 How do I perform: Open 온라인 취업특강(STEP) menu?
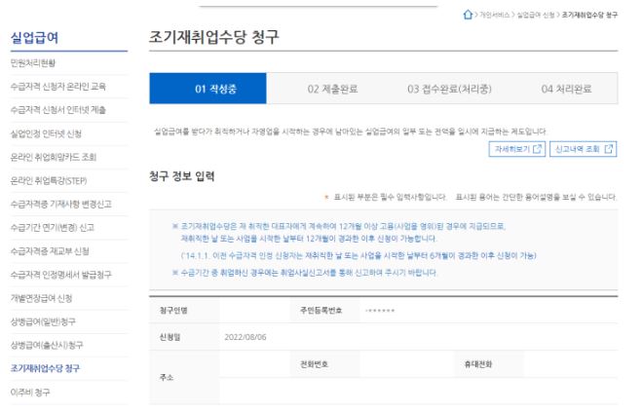click(x=49, y=180)
